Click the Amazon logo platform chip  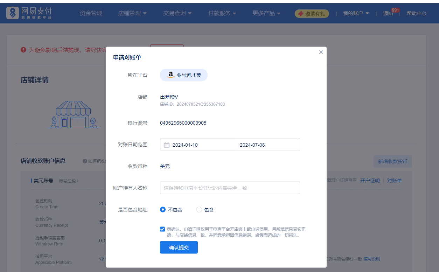tap(184, 75)
